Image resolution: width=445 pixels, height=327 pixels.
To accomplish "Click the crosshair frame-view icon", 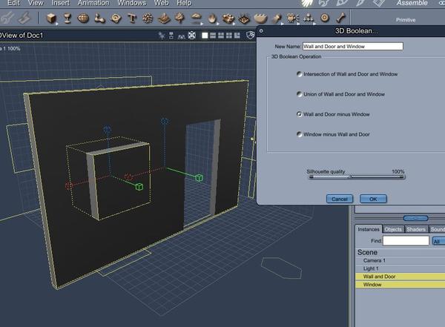I will tap(192, 36).
